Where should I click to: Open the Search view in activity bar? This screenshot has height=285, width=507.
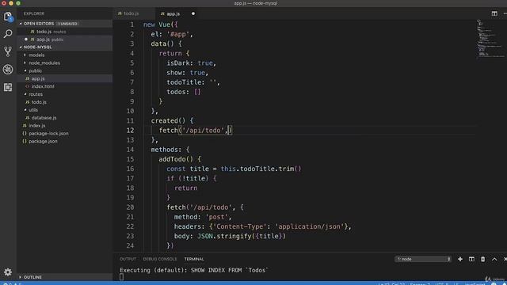coord(8,33)
